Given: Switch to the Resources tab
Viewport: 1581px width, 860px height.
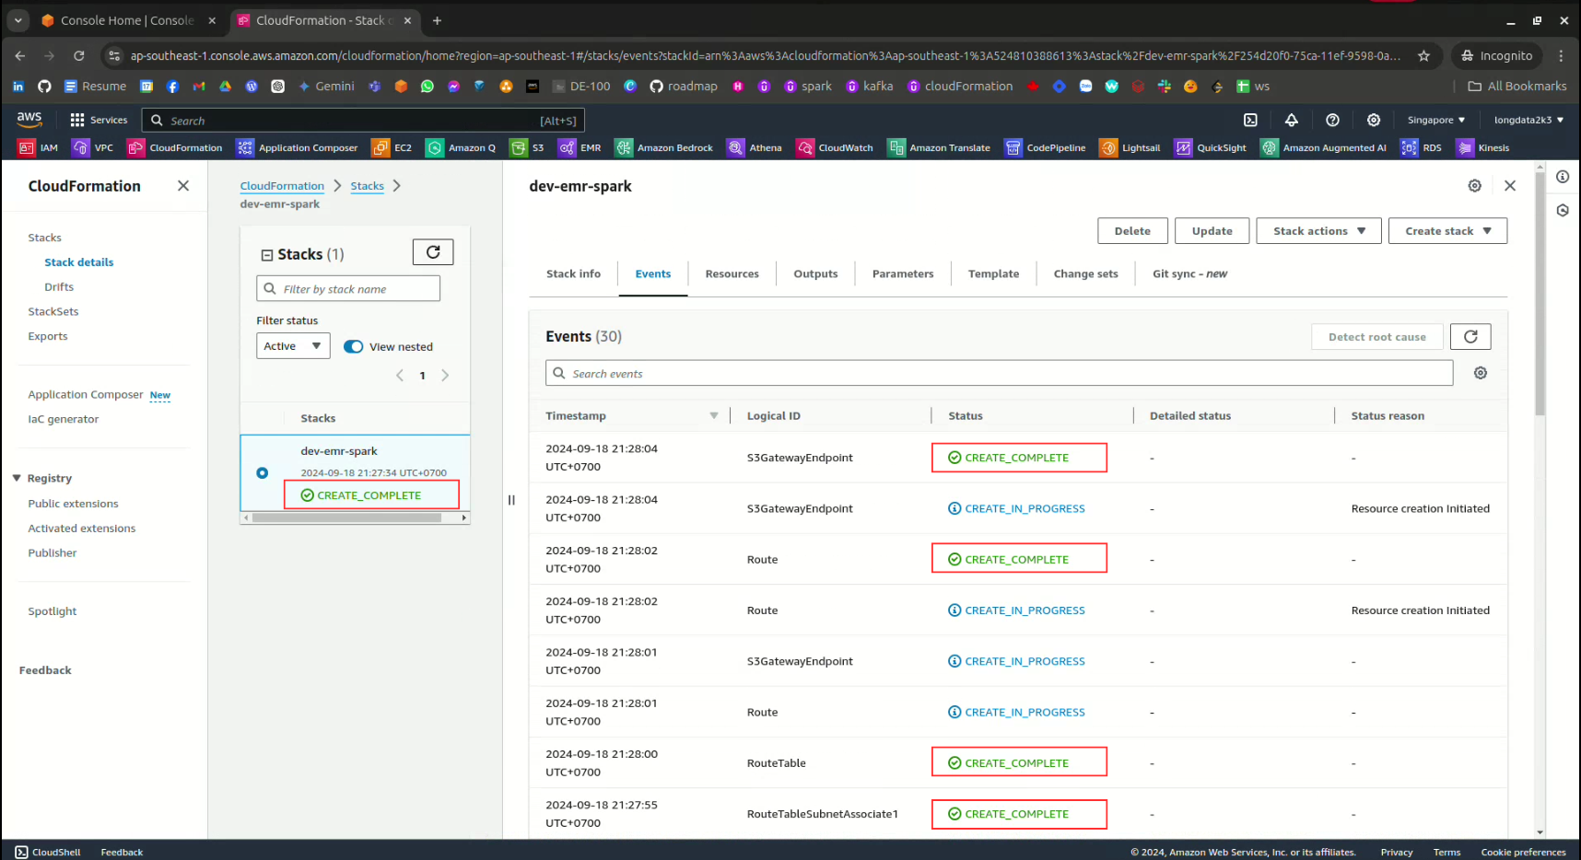Looking at the screenshot, I should point(732,274).
